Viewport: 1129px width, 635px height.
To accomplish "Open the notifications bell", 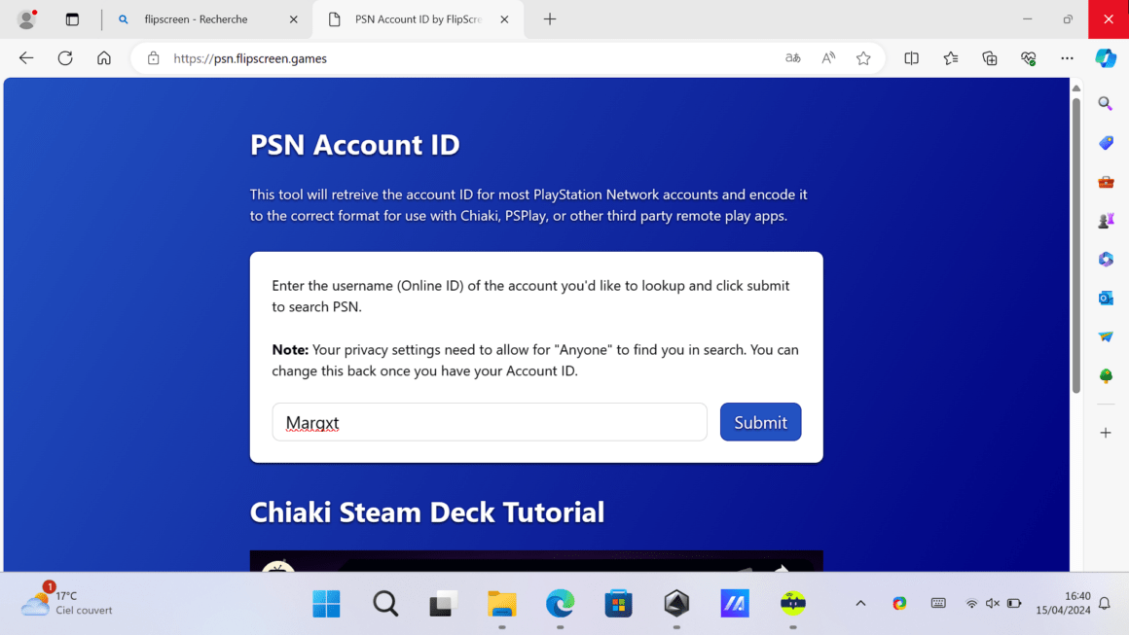I will [x=1105, y=603].
